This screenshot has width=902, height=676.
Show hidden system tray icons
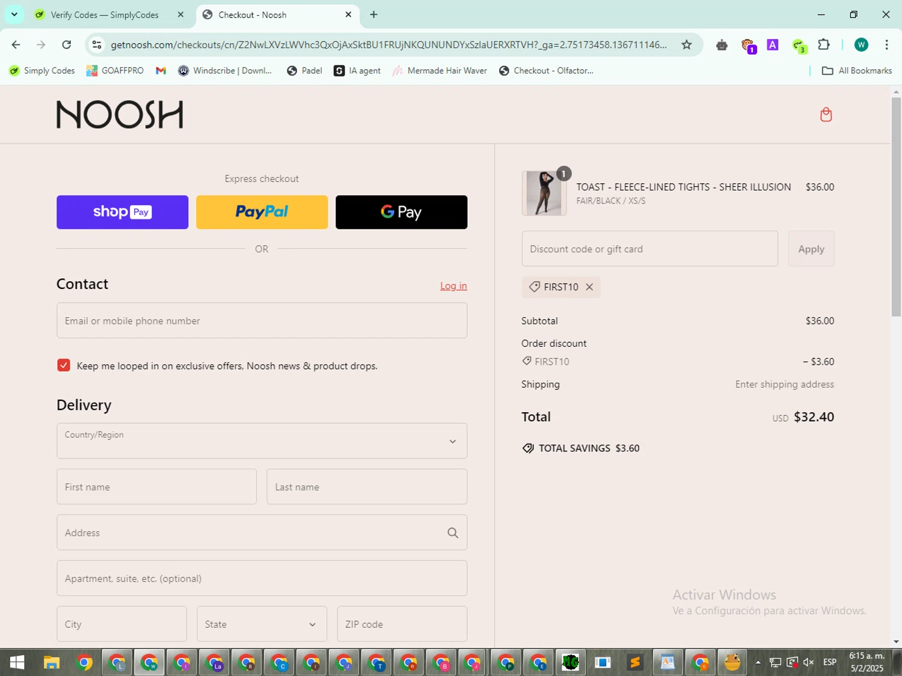(758, 662)
